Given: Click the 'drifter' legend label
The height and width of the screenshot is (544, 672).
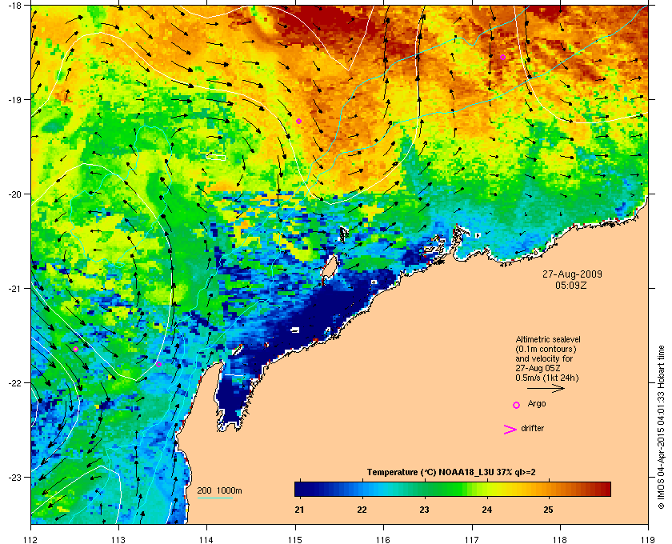Looking at the screenshot, I should click(533, 428).
